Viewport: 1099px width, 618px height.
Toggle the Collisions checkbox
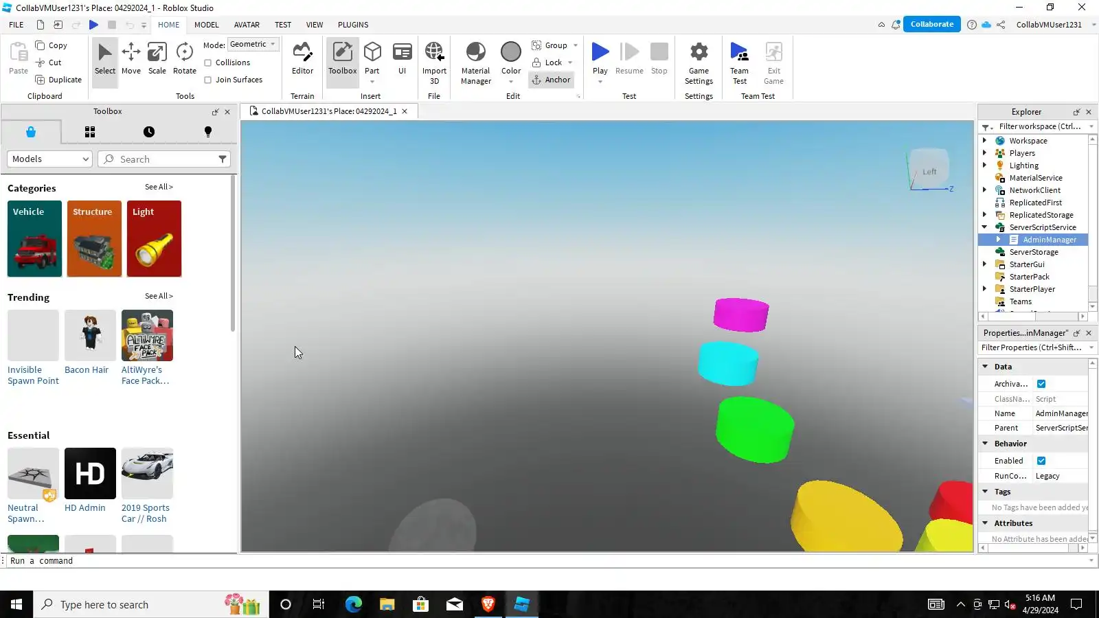(x=207, y=62)
